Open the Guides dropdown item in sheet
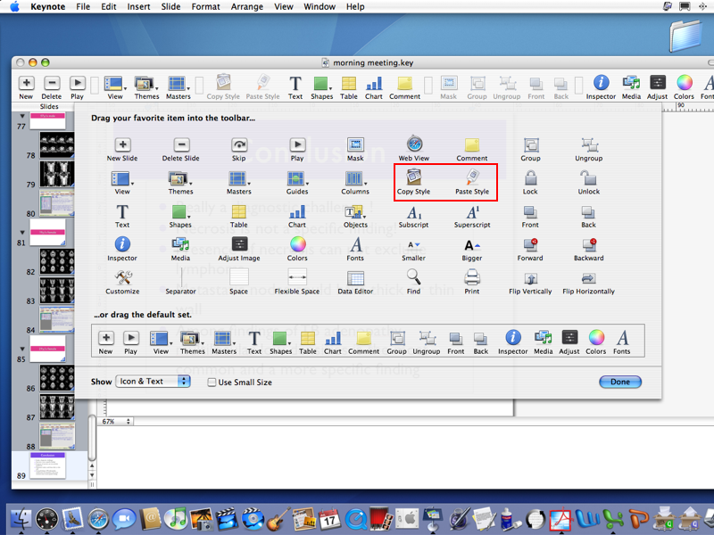Screen dimensions: 714x535 [297, 184]
